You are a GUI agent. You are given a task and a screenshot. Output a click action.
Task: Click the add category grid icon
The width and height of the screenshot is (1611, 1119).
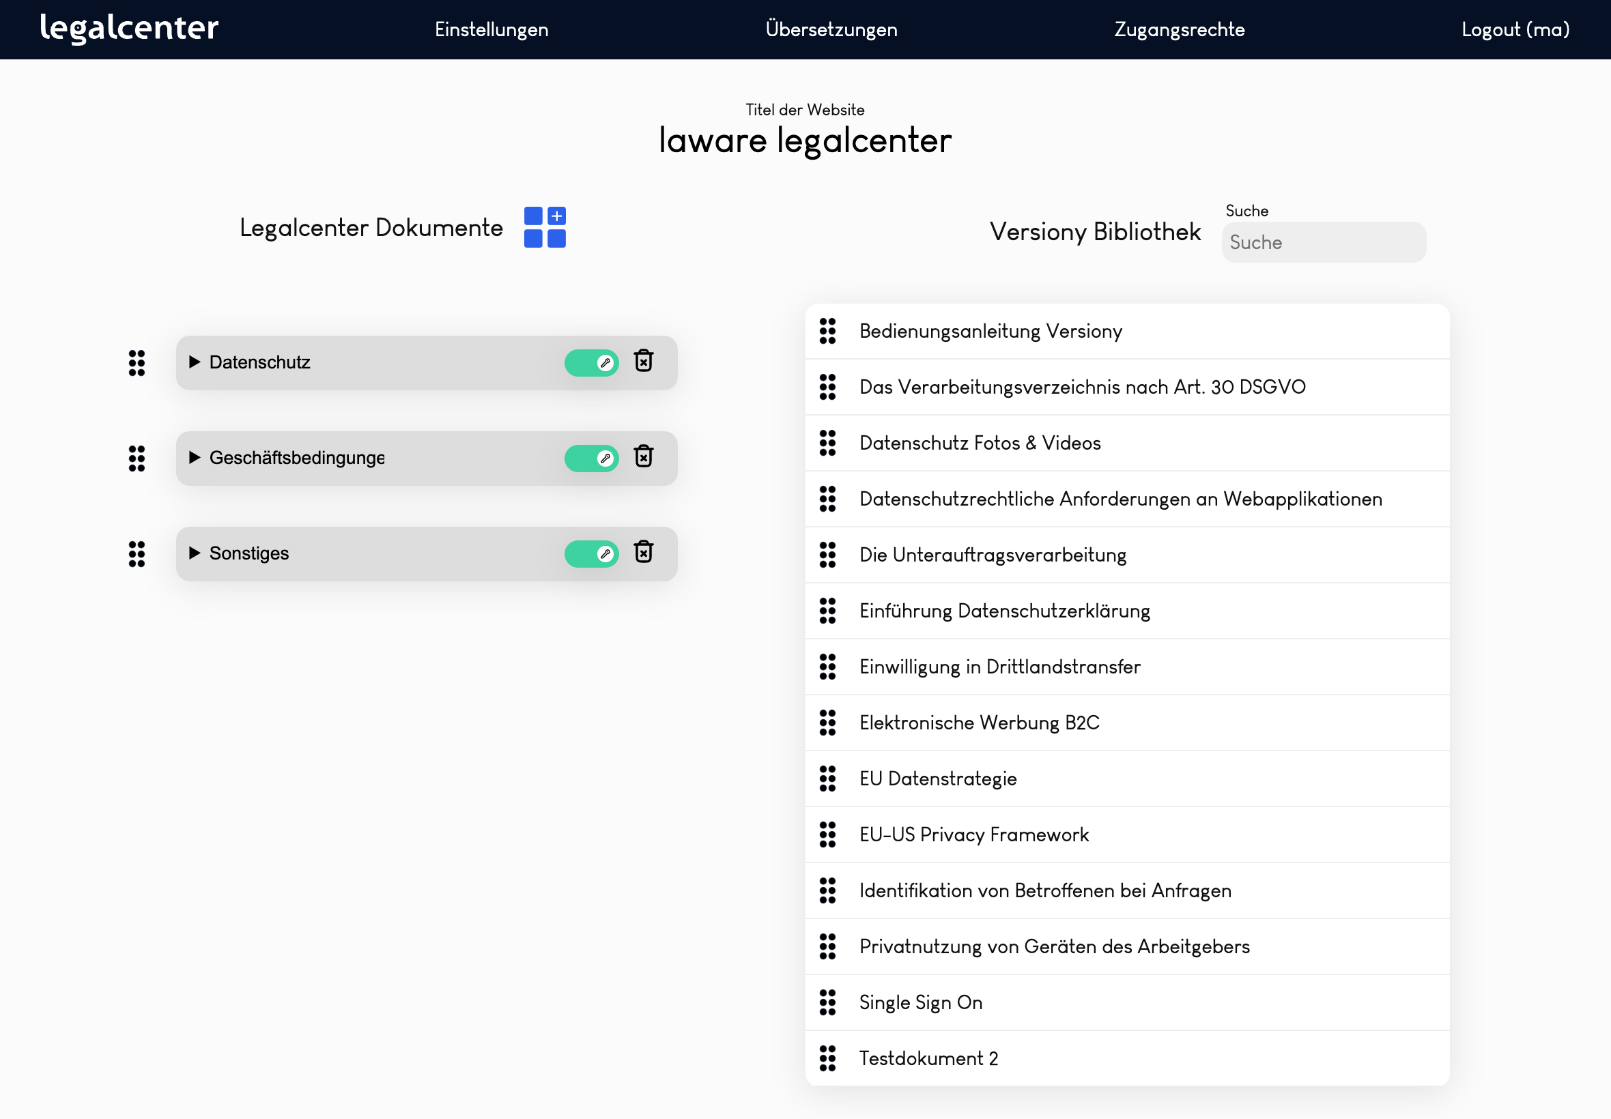(545, 227)
